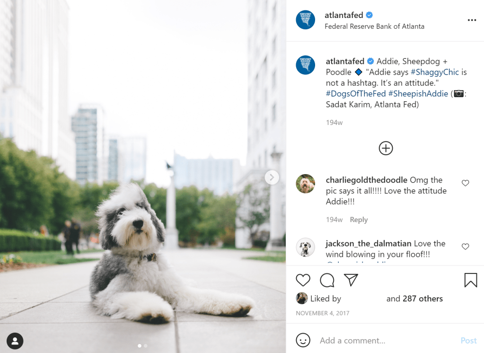This screenshot has width=484, height=353.
Task: Like charliegoldthedoodle's comment
Action: (x=465, y=183)
